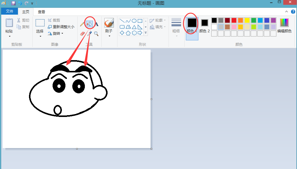Pick the red color swatch
The image size is (297, 169).
pyautogui.click(x=234, y=20)
